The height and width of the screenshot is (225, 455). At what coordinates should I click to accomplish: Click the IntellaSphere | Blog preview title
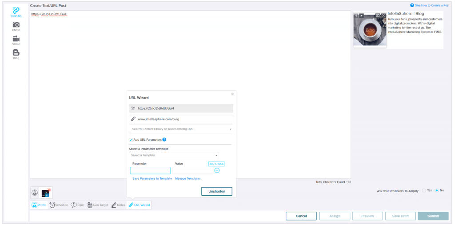[x=406, y=14]
